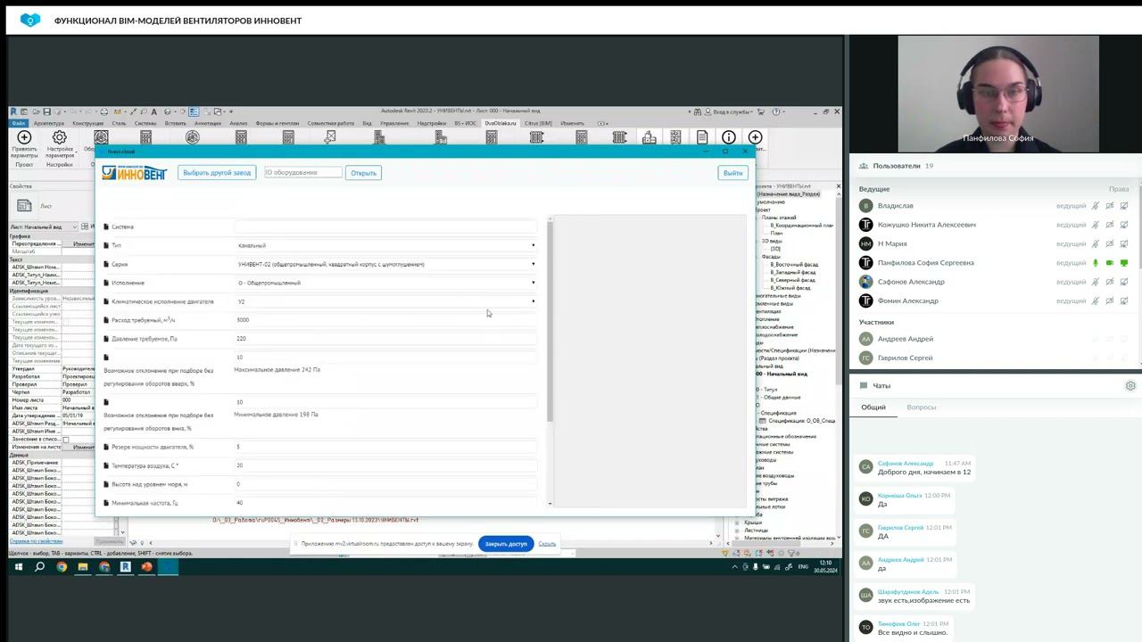Open the 'Серия' dropdown with УНИВЕНТ-02

(x=385, y=264)
